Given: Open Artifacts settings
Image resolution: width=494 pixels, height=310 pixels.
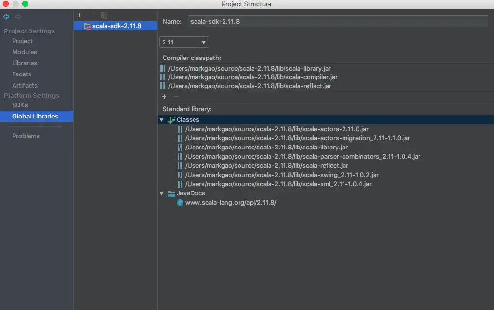Looking at the screenshot, I should tap(25, 85).
